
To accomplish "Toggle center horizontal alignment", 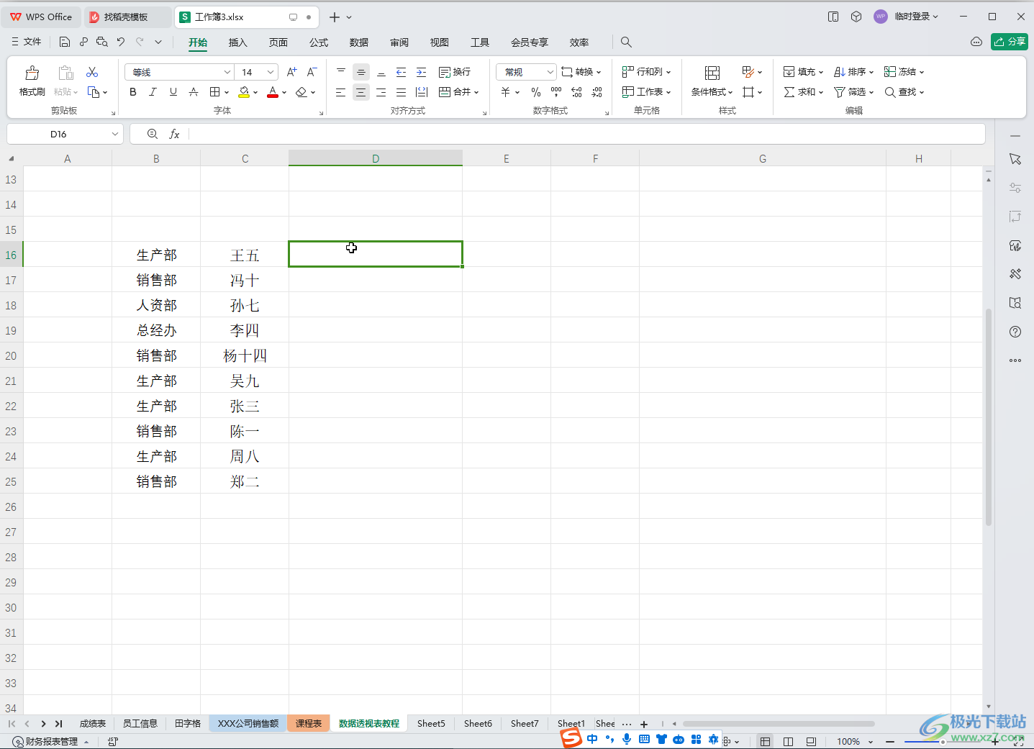I will pyautogui.click(x=361, y=92).
